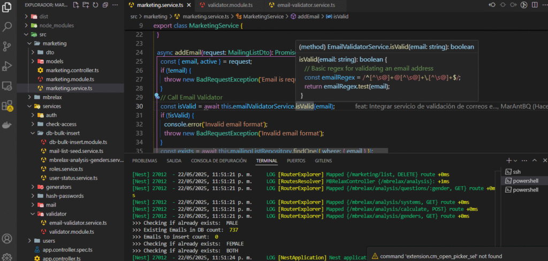
Task: Expand the dist folder
Action: [44, 16]
